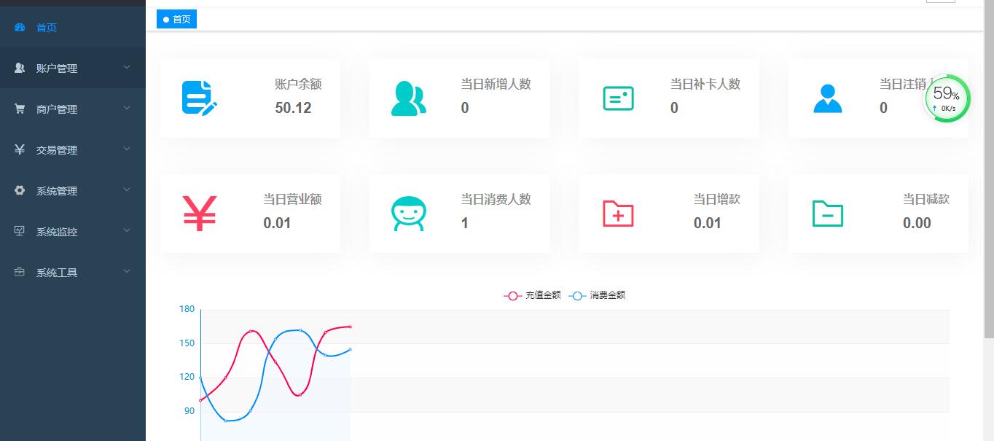Image resolution: width=994 pixels, height=441 pixels.
Task: Click the folder-plus icon on 当日增款 card
Action: 618,213
